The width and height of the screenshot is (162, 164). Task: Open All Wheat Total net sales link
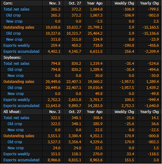click(x=16, y=118)
